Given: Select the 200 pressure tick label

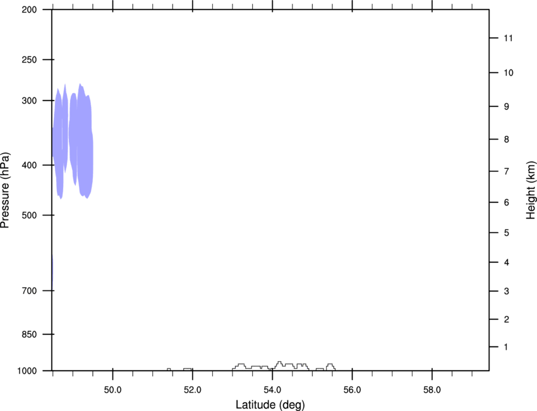Looking at the screenshot, I should 29,9.
